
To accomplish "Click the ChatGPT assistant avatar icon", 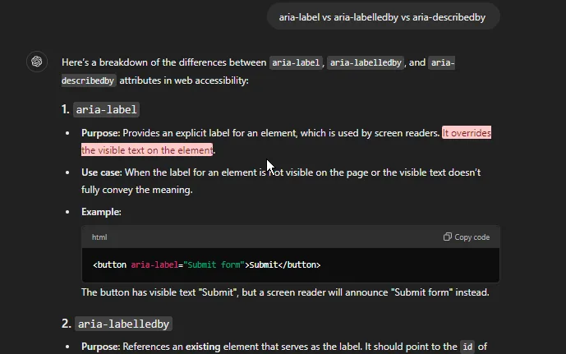I will 36,62.
